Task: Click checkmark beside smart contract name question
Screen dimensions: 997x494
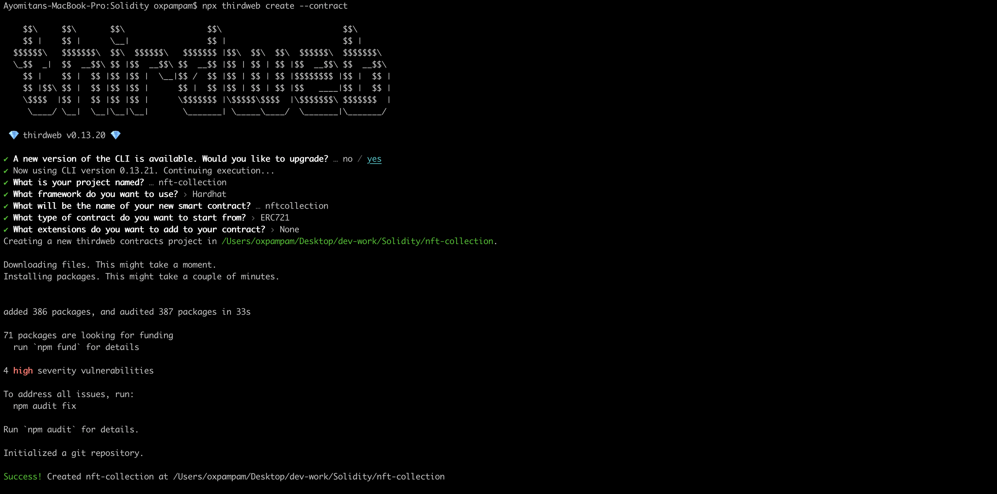Action: pyautogui.click(x=6, y=206)
